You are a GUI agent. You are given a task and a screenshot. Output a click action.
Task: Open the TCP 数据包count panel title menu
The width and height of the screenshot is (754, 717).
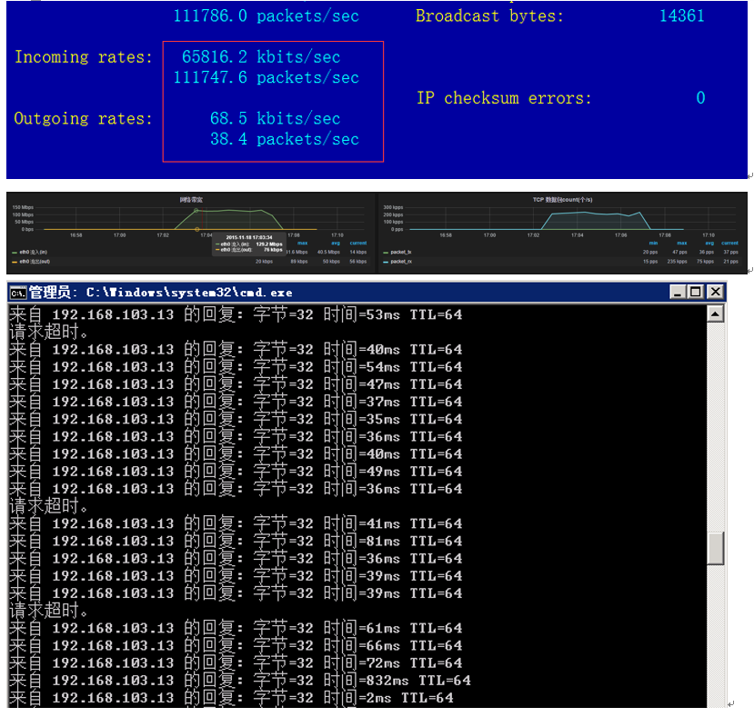click(562, 199)
